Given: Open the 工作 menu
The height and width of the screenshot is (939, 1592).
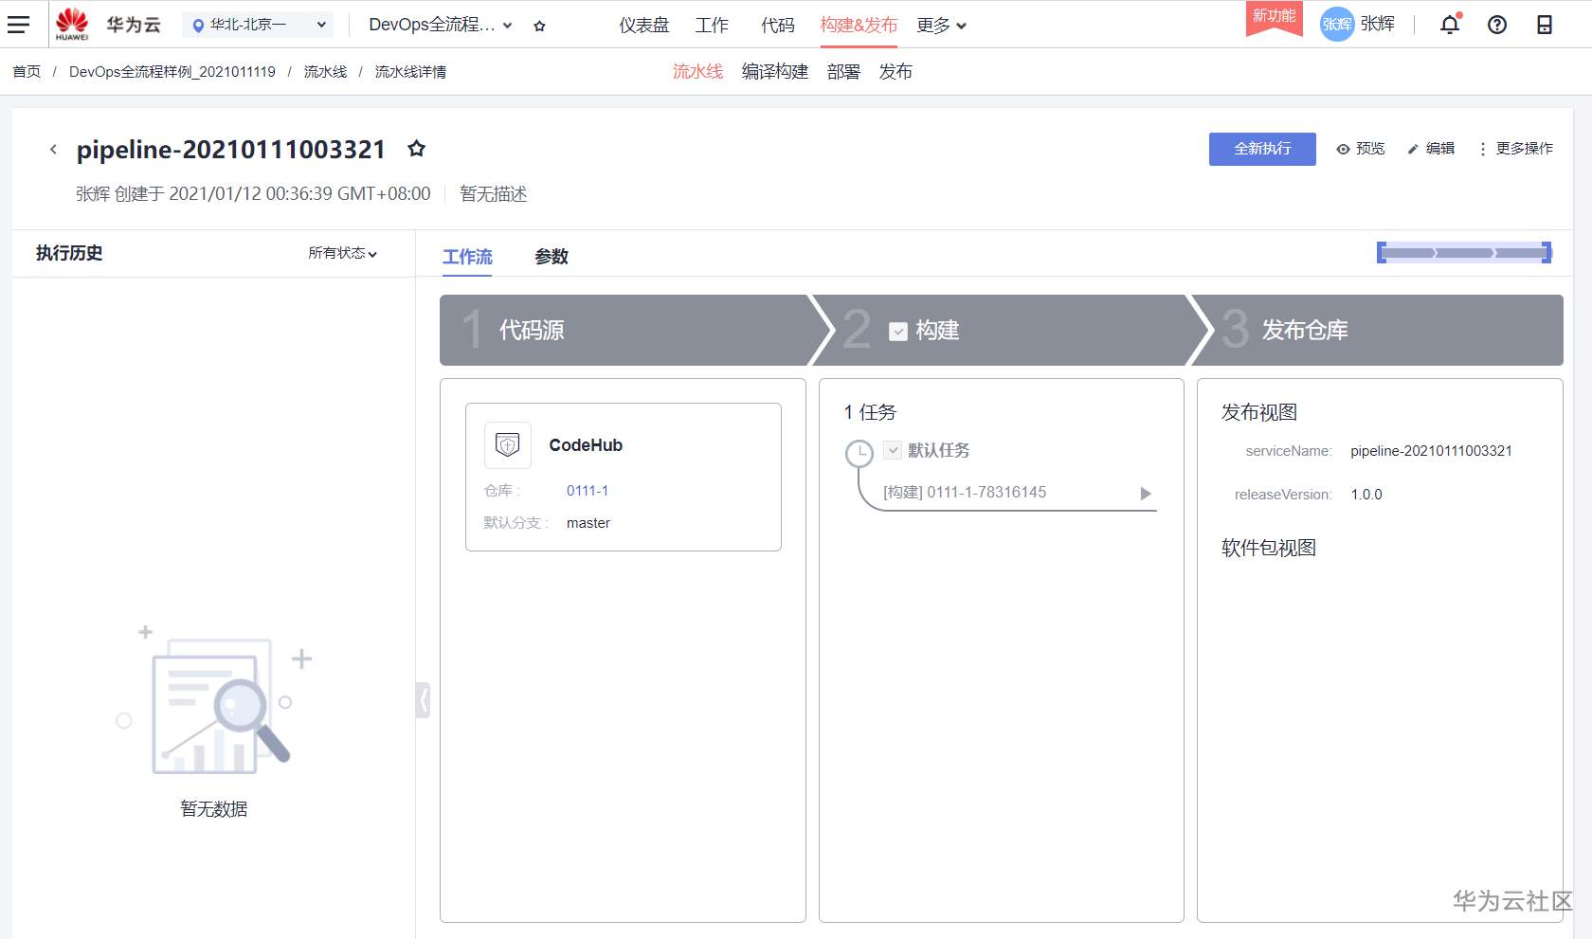Looking at the screenshot, I should pos(712,26).
